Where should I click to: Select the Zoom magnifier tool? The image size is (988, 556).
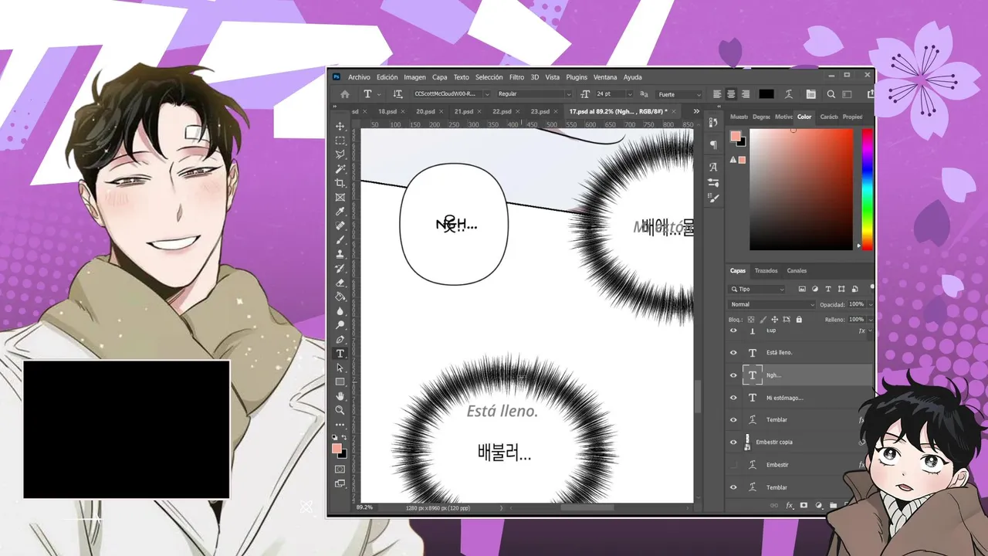coord(340,410)
